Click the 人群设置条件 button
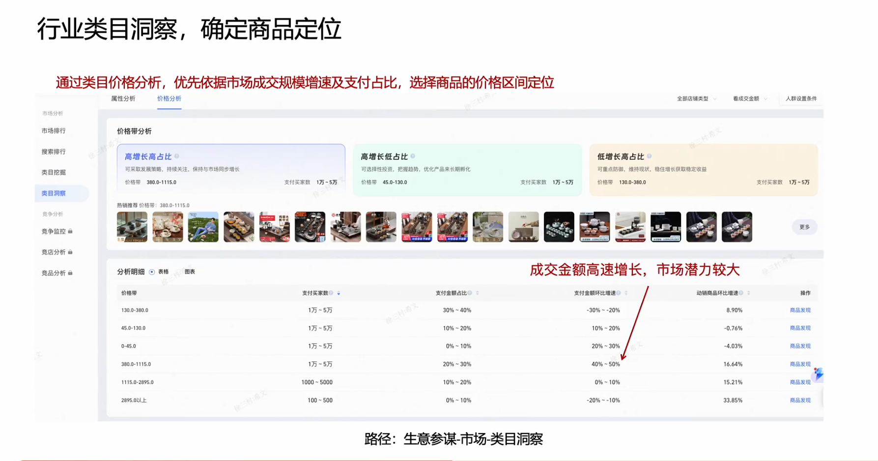878x461 pixels. coord(801,99)
